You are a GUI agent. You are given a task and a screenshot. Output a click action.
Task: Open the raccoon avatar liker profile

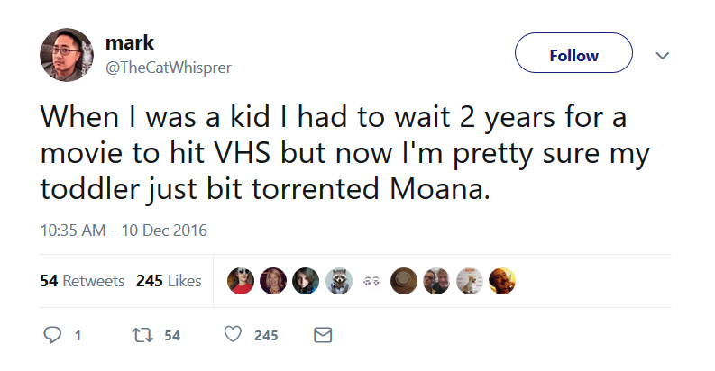click(339, 280)
